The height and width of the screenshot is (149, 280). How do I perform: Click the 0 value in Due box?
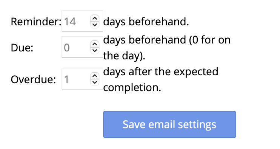click(x=67, y=48)
